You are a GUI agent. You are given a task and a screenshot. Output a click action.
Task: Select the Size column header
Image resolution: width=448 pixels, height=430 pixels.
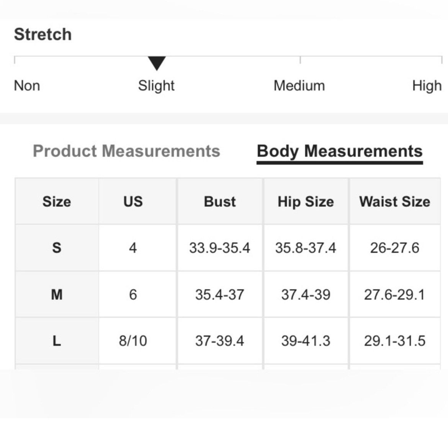tap(57, 201)
